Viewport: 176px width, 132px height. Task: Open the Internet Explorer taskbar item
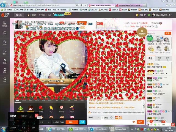[56, 129]
